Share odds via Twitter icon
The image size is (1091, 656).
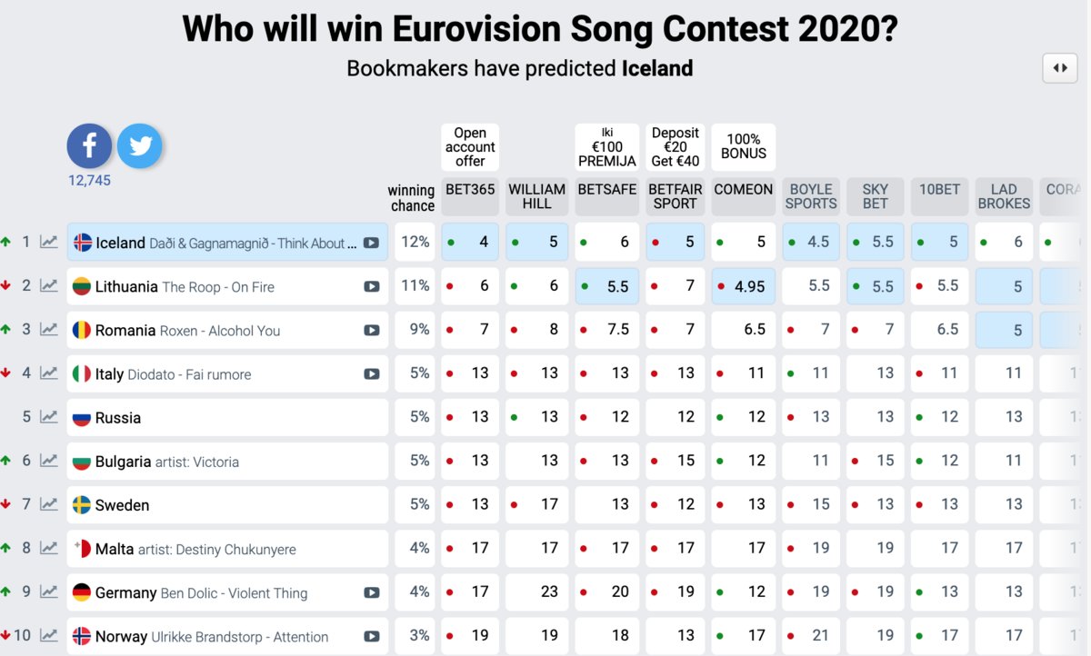pos(140,146)
